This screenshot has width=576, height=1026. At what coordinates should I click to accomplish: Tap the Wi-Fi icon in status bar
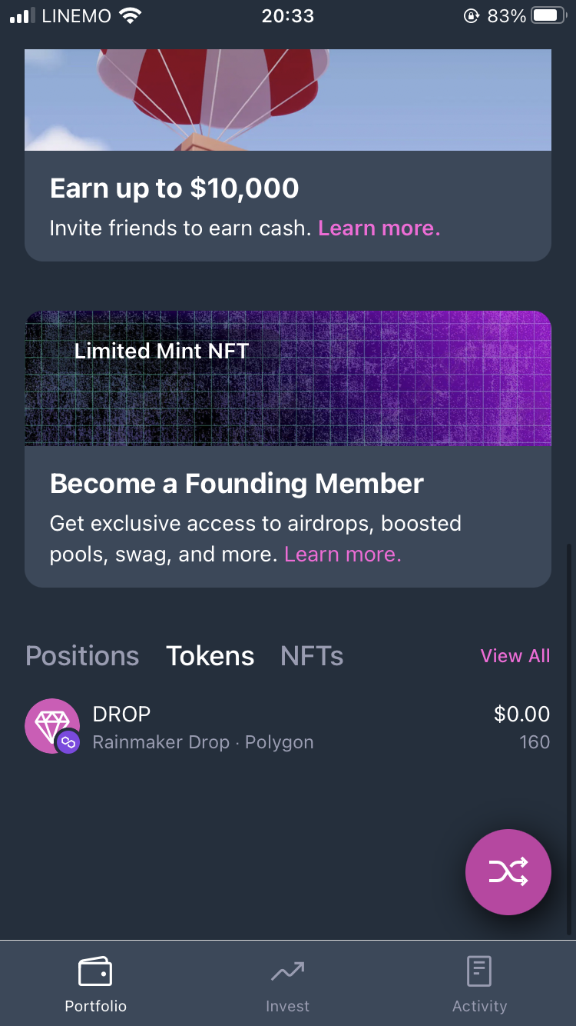tap(131, 16)
